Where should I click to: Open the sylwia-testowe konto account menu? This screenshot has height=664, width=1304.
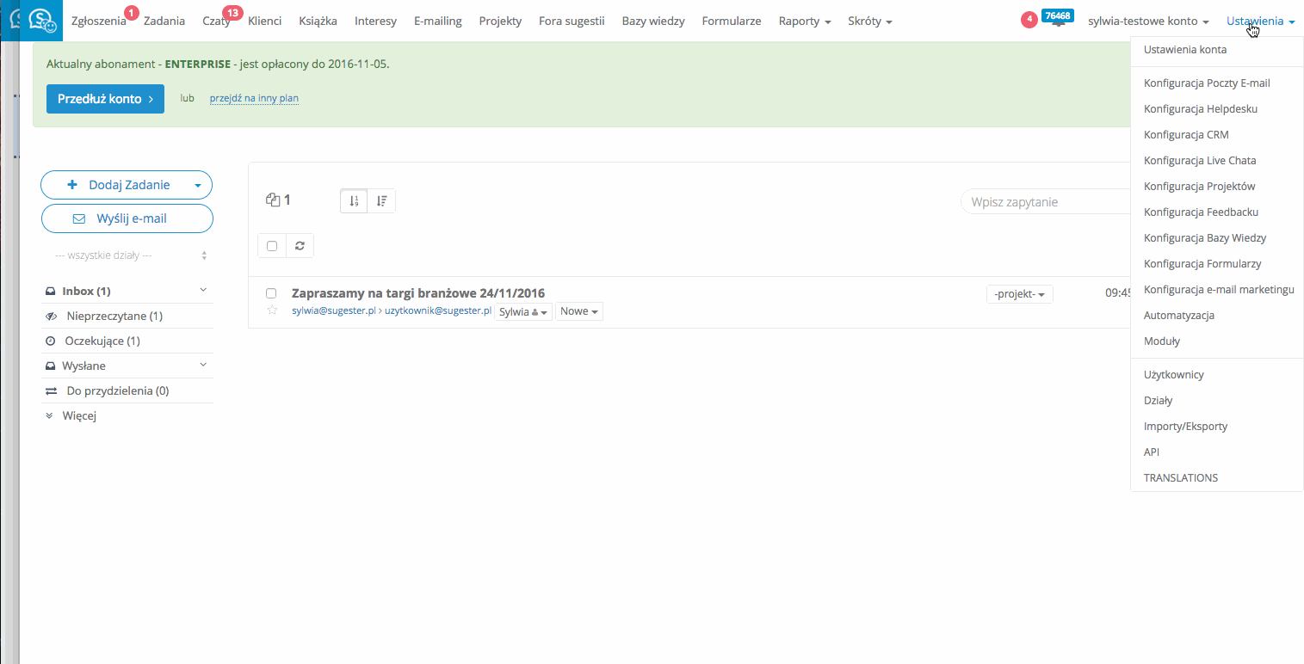[1148, 21]
